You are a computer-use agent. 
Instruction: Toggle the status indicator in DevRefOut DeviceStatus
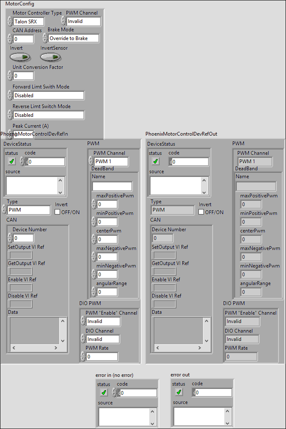tap(156, 162)
